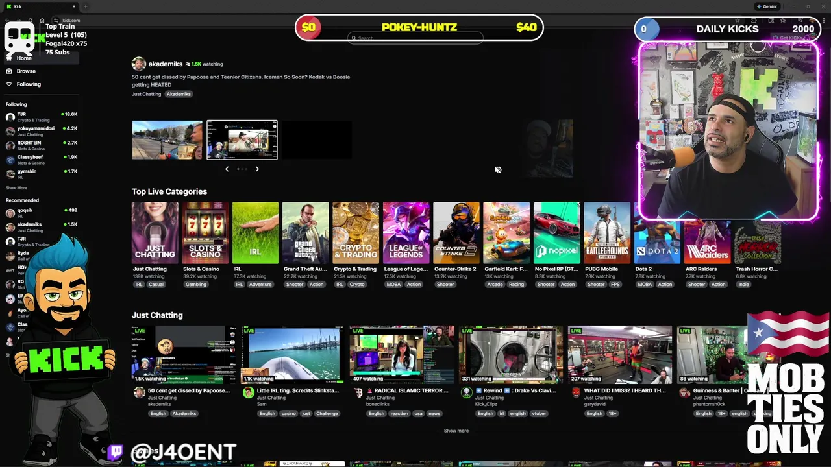Close the Kick browser tab
Viewport: 831px width, 467px height.
point(74,6)
